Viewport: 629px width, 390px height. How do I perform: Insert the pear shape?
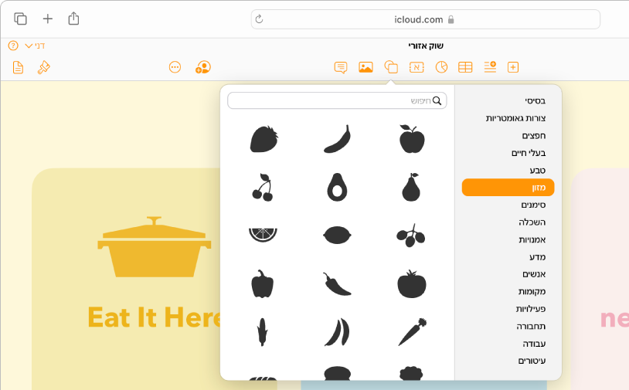(411, 187)
